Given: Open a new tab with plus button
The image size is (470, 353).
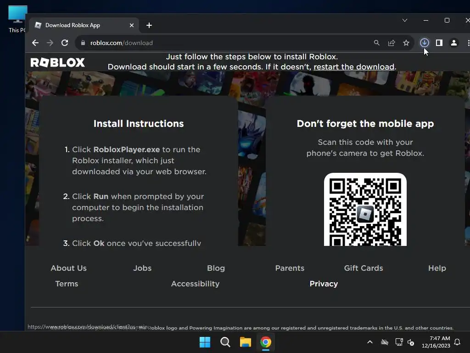Looking at the screenshot, I should point(149,26).
